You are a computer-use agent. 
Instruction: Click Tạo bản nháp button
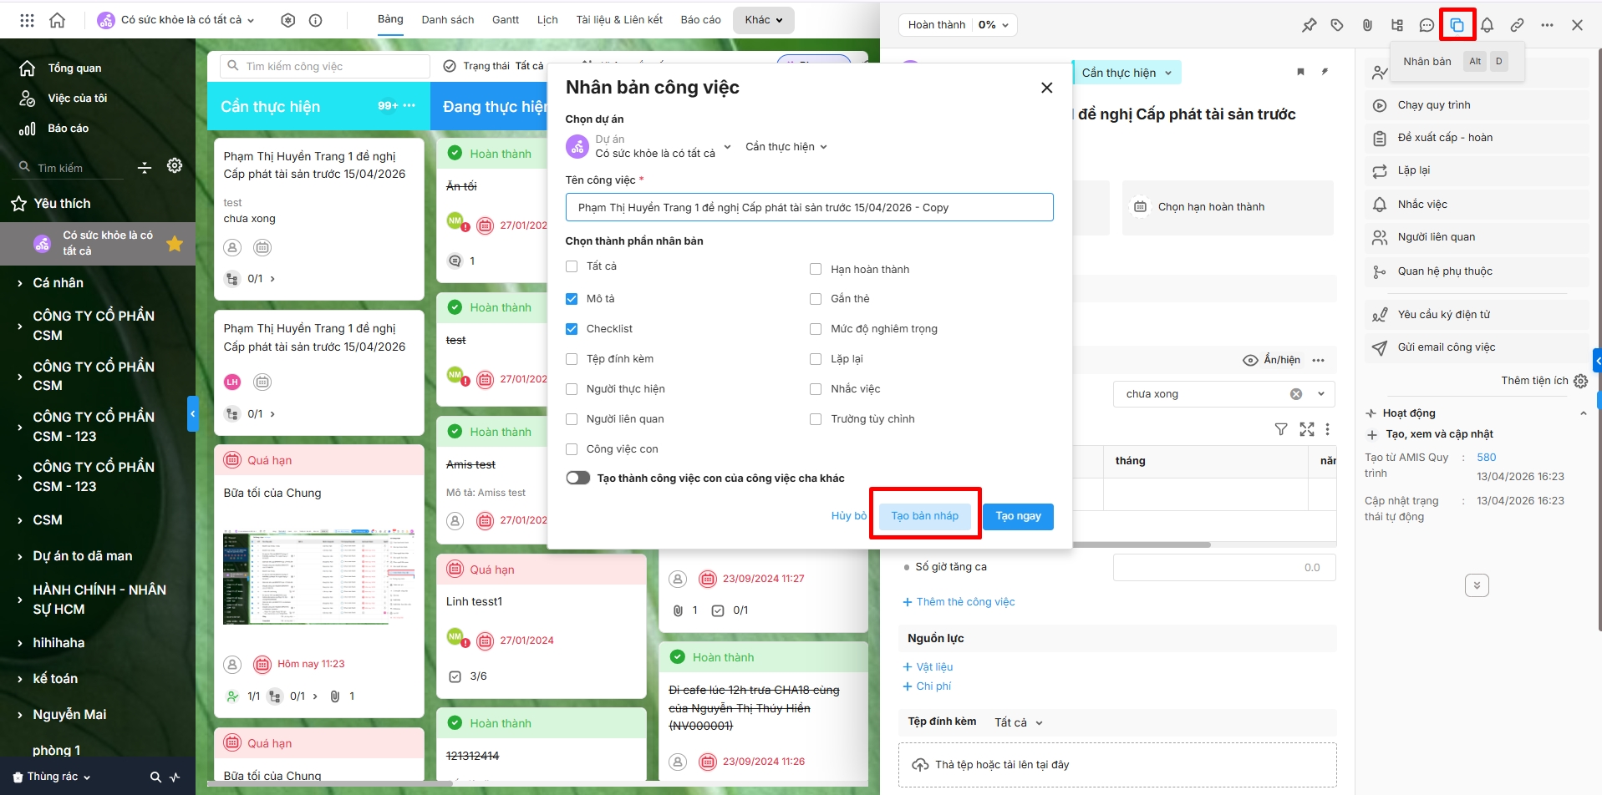[x=924, y=516]
